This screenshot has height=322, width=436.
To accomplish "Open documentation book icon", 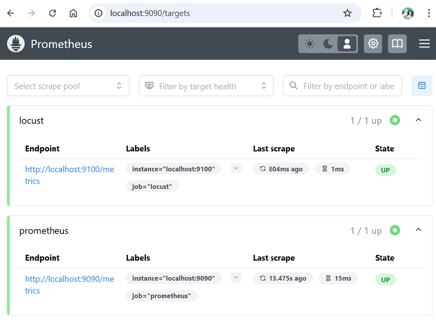I will [x=397, y=44].
